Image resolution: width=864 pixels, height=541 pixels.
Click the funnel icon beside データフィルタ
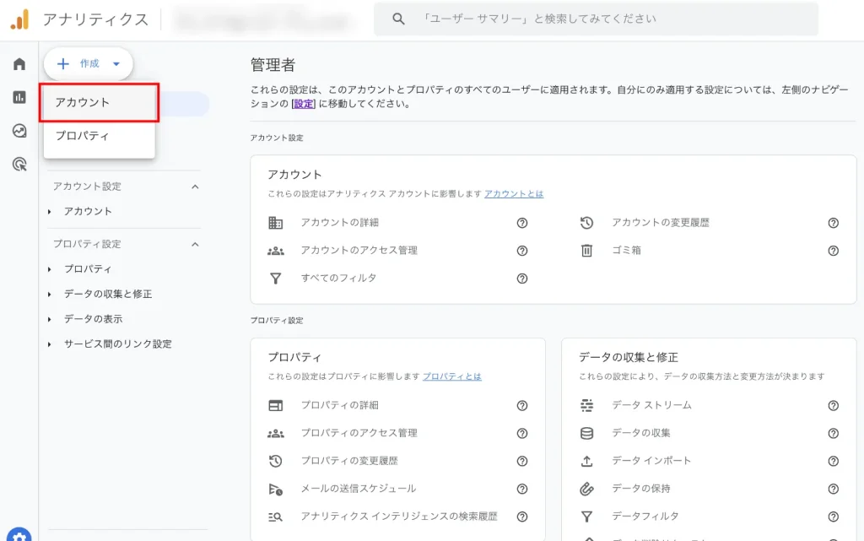[587, 517]
